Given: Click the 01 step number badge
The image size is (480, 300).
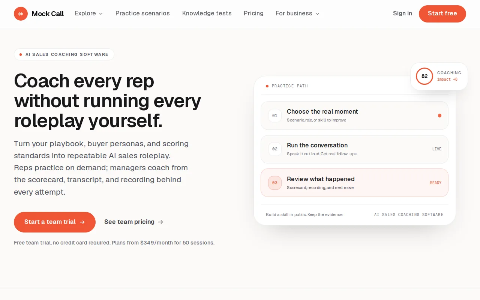Looking at the screenshot, I should click(275, 115).
